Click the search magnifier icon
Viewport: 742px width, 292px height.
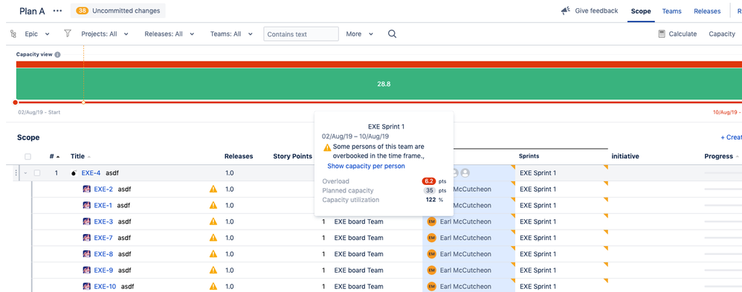pyautogui.click(x=392, y=34)
